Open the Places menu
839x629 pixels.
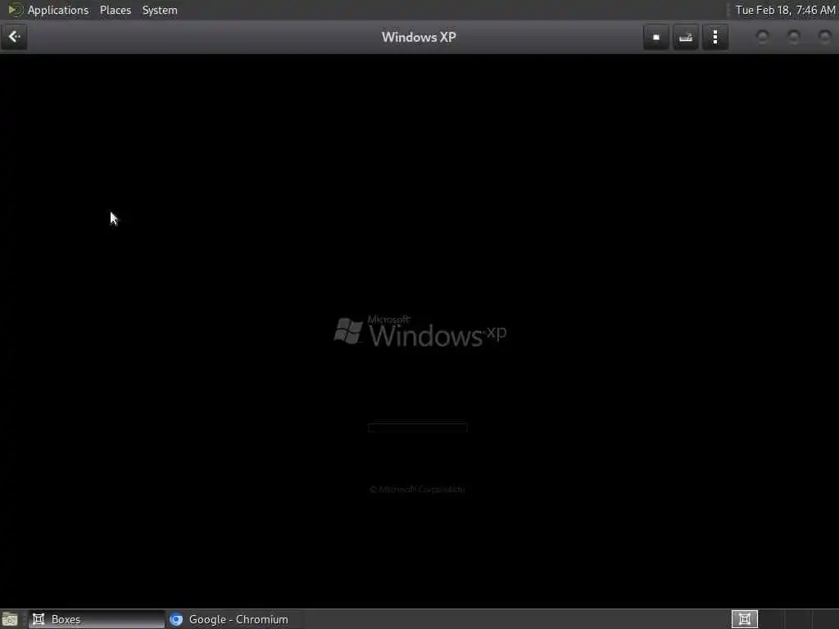click(x=115, y=10)
